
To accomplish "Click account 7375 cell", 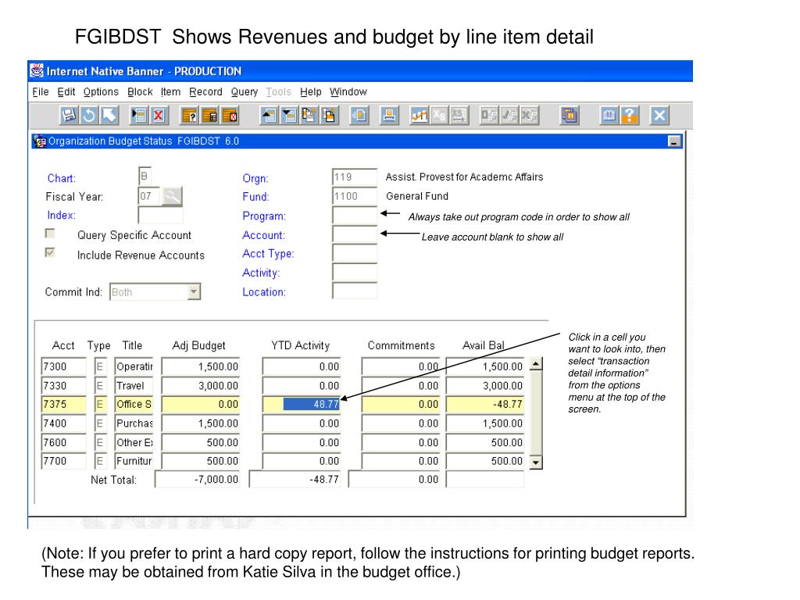I will point(64,404).
